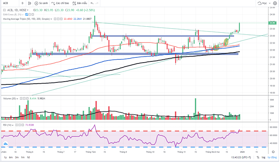Expand Moving Average Triple indicator menu

[x=51, y=19]
